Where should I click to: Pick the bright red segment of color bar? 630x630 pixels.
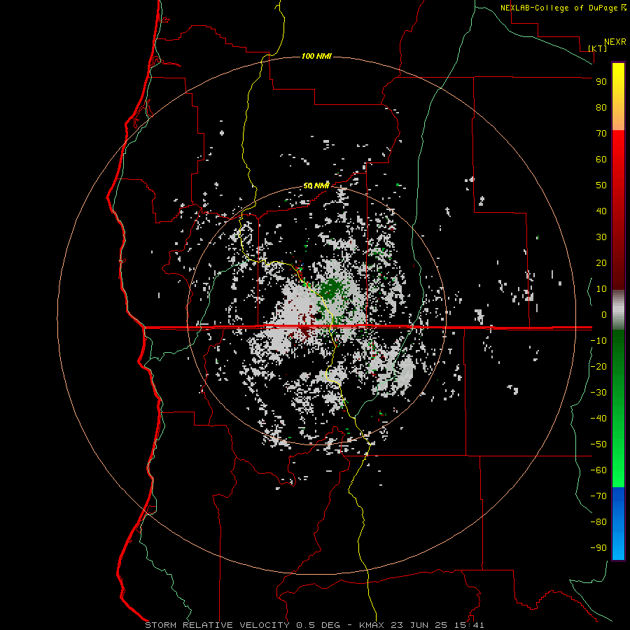(618, 147)
